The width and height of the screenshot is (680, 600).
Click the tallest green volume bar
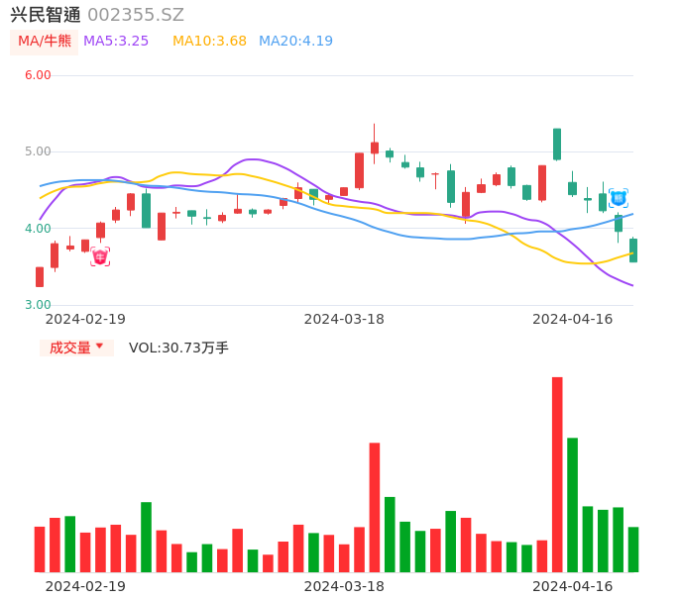[572, 505]
